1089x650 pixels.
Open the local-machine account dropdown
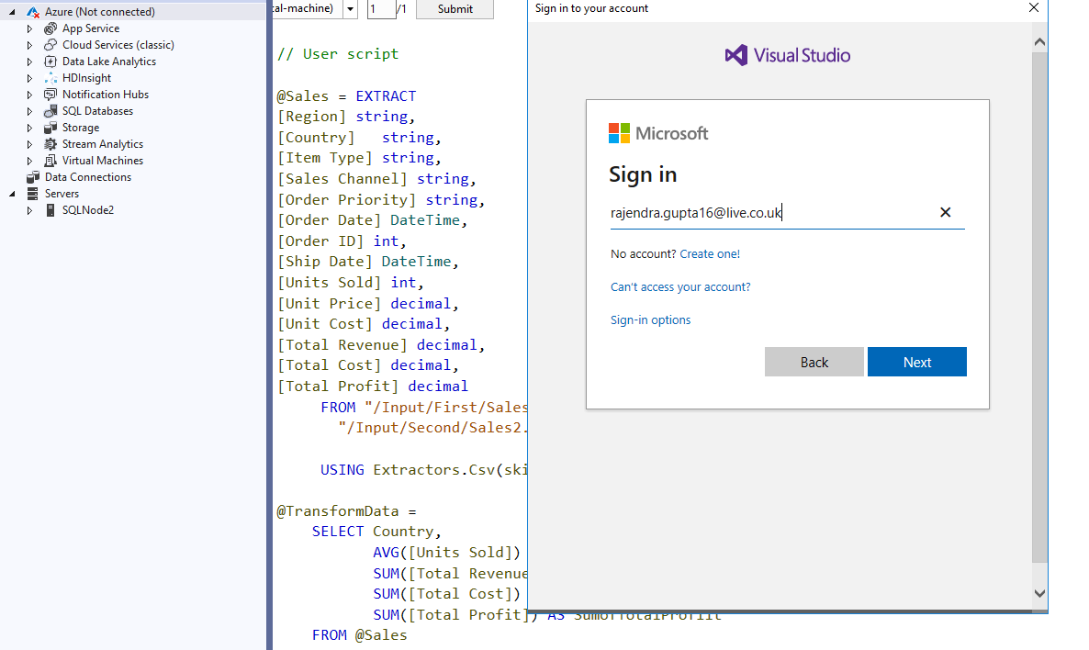pyautogui.click(x=350, y=9)
